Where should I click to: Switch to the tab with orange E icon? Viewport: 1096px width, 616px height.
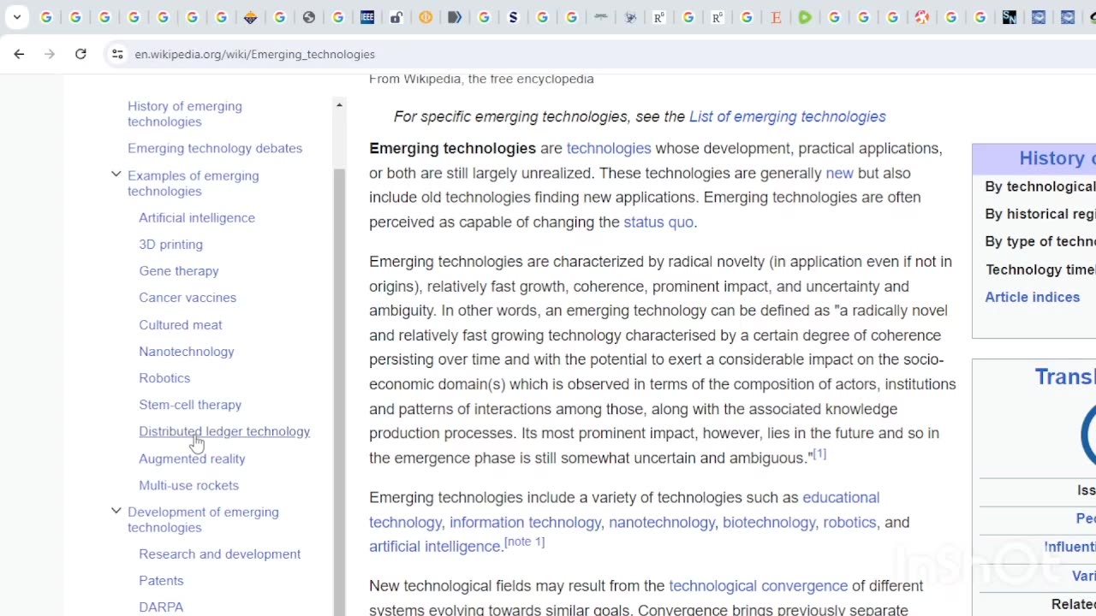pyautogui.click(x=776, y=17)
